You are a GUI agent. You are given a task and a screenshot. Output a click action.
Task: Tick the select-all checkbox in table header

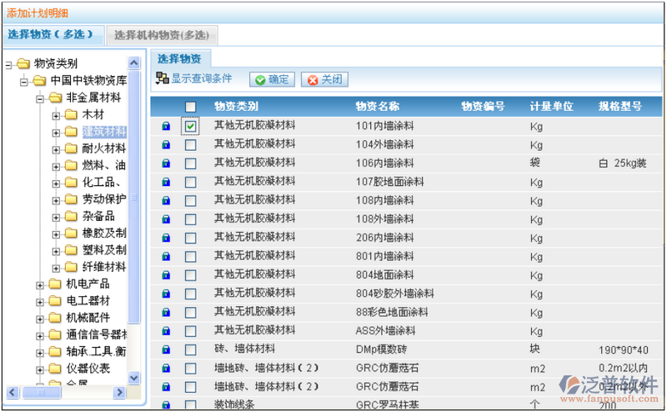(191, 107)
